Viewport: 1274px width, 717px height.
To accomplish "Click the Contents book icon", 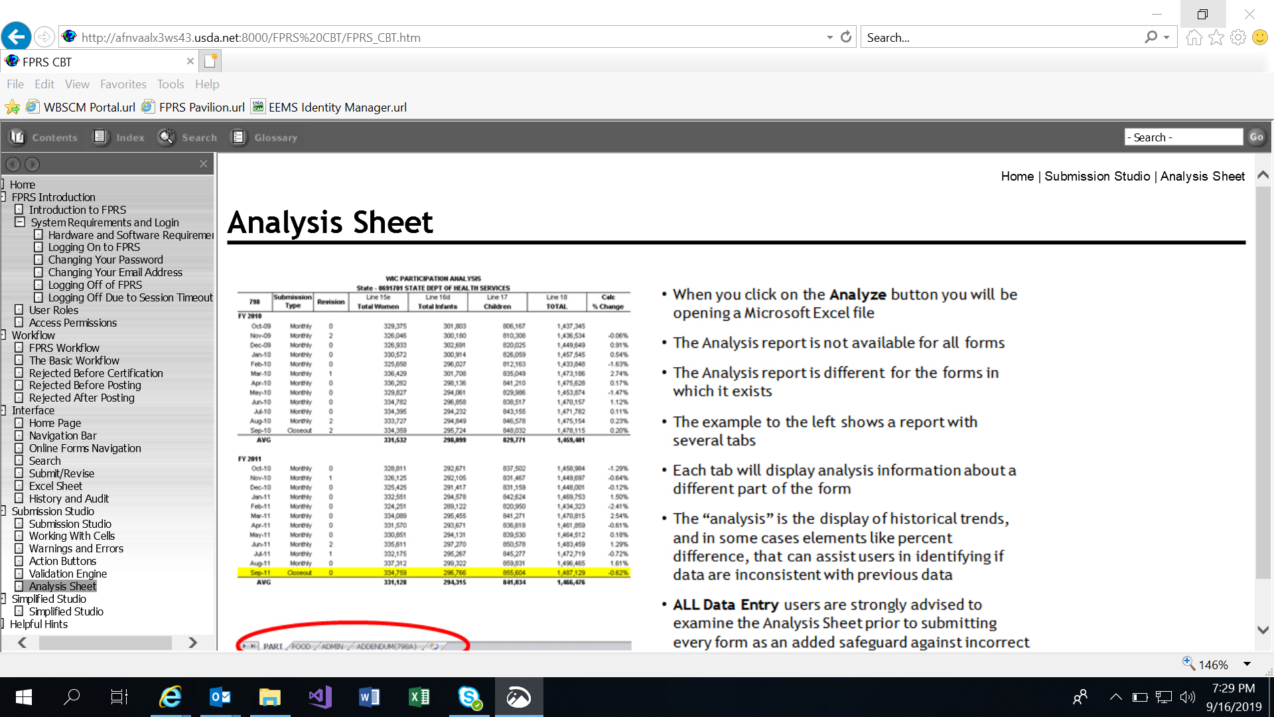I will tap(17, 137).
